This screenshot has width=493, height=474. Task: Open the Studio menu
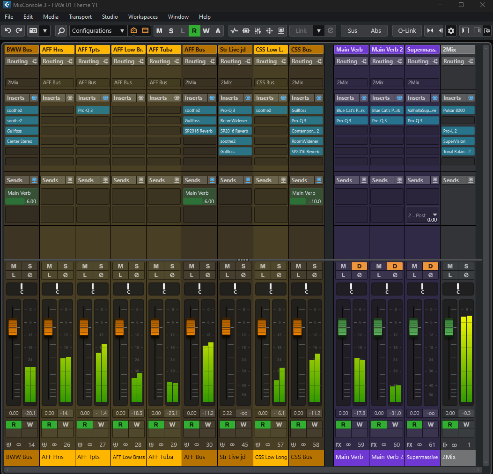[110, 17]
